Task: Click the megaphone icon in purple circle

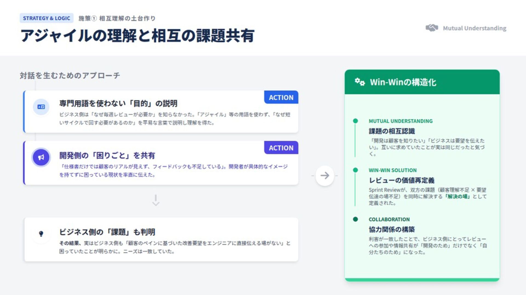Action: coord(41,157)
